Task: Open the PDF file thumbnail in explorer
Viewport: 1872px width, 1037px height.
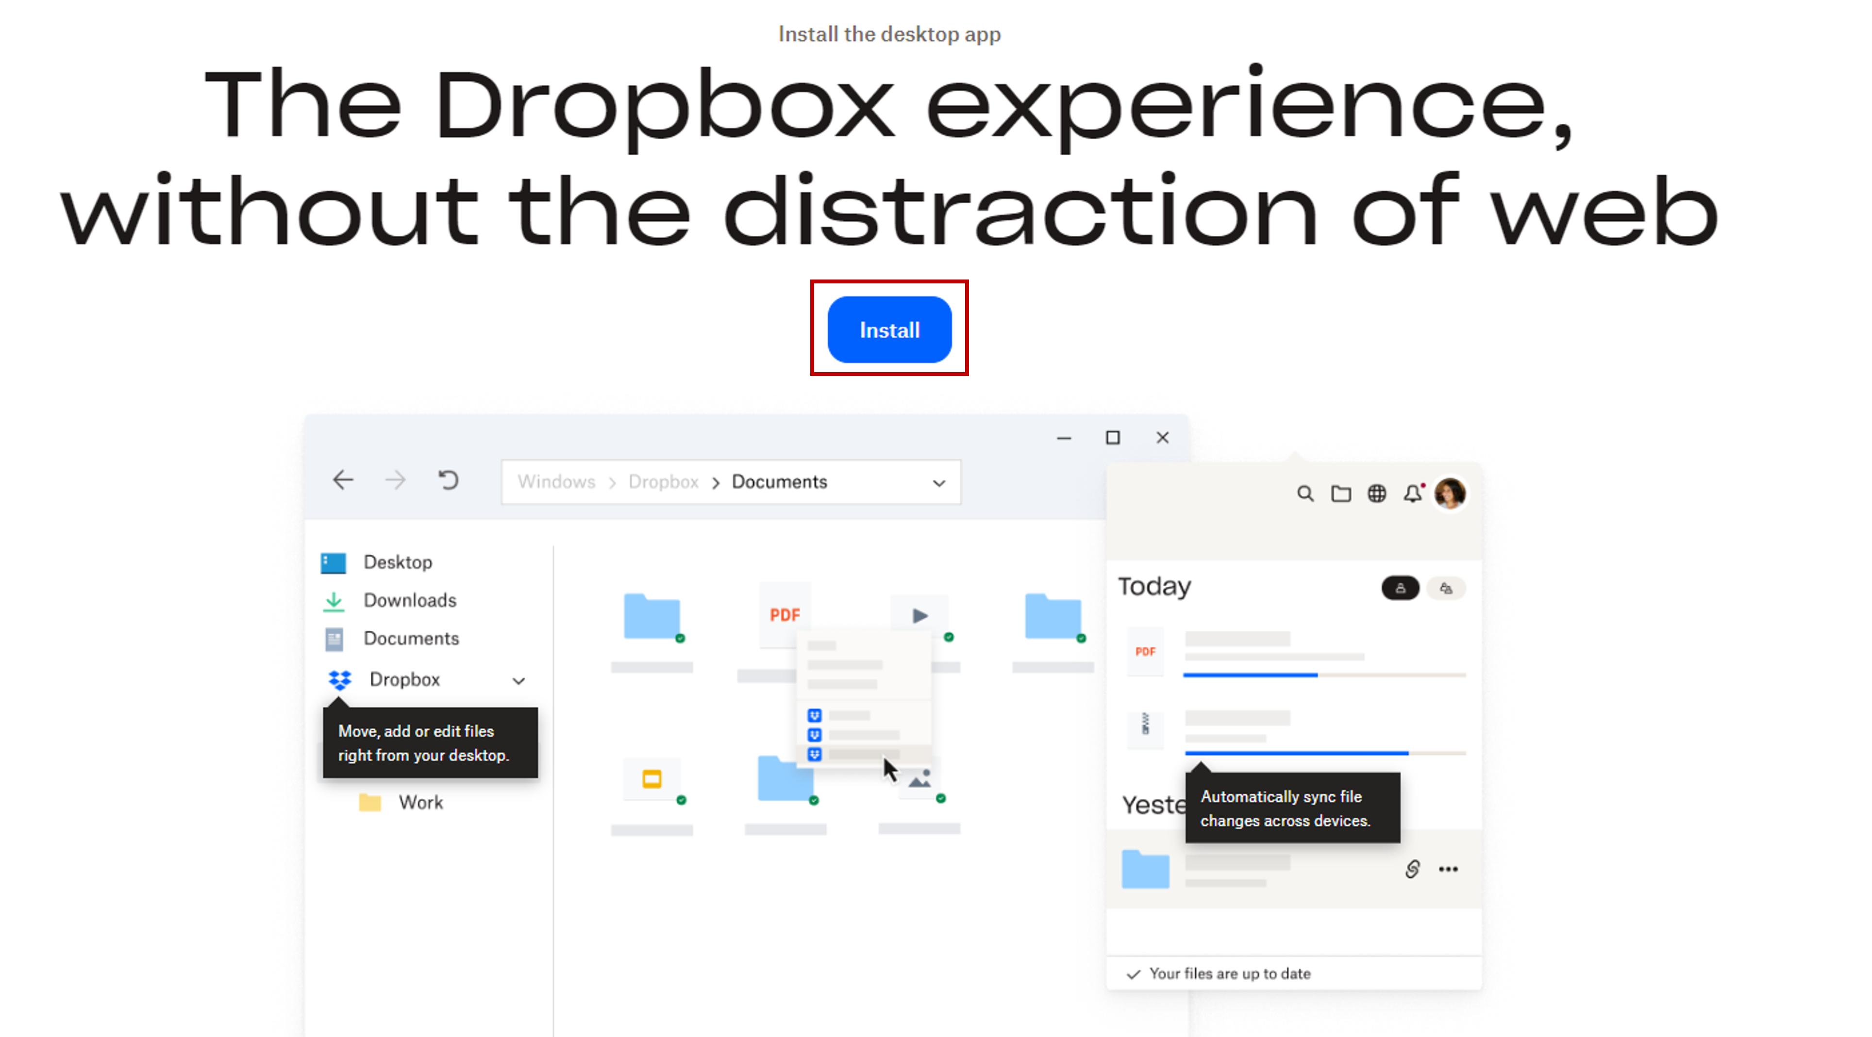Action: point(784,615)
